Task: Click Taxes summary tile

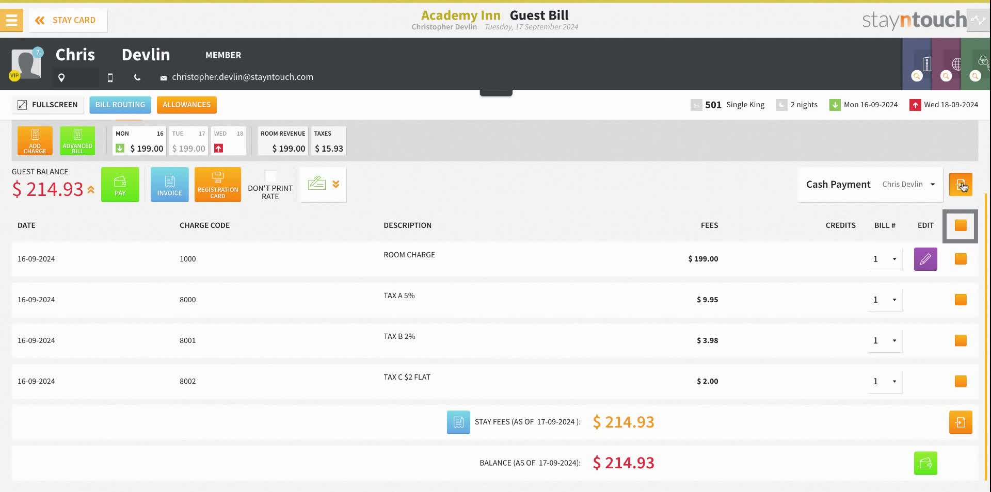Action: (x=328, y=141)
